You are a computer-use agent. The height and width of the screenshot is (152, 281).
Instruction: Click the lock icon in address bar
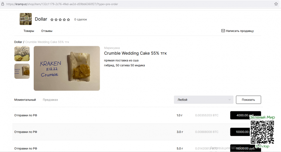[x=3, y=4]
